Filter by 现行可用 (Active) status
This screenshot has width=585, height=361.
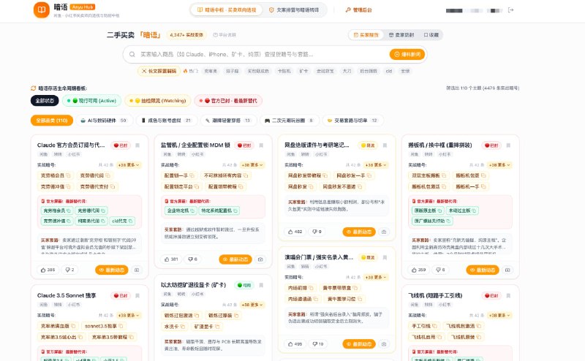point(92,101)
